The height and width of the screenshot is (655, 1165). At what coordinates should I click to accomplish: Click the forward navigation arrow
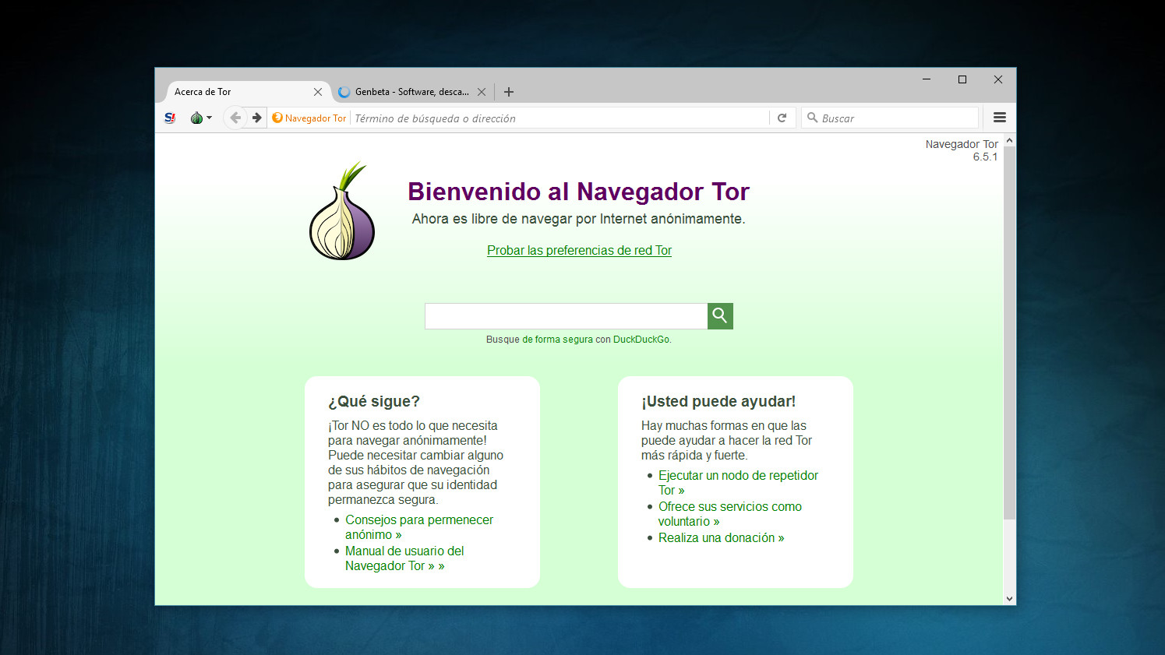[257, 118]
